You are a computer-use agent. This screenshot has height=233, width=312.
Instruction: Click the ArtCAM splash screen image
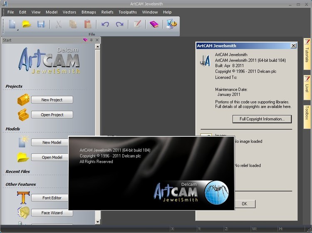tap(151, 173)
